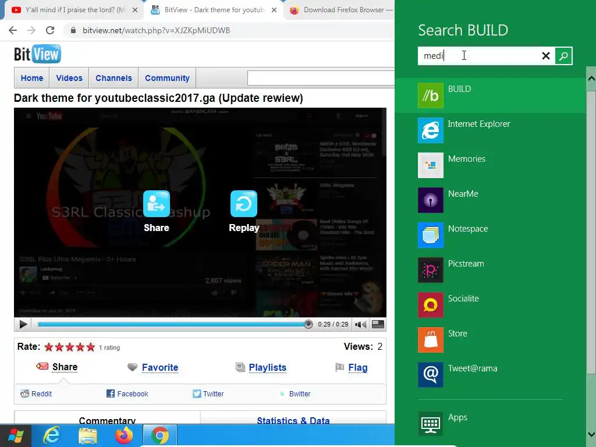Share the video on Facebook

click(x=127, y=394)
